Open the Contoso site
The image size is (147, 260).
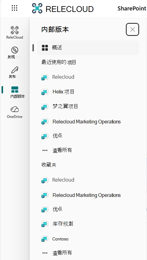coord(60,239)
